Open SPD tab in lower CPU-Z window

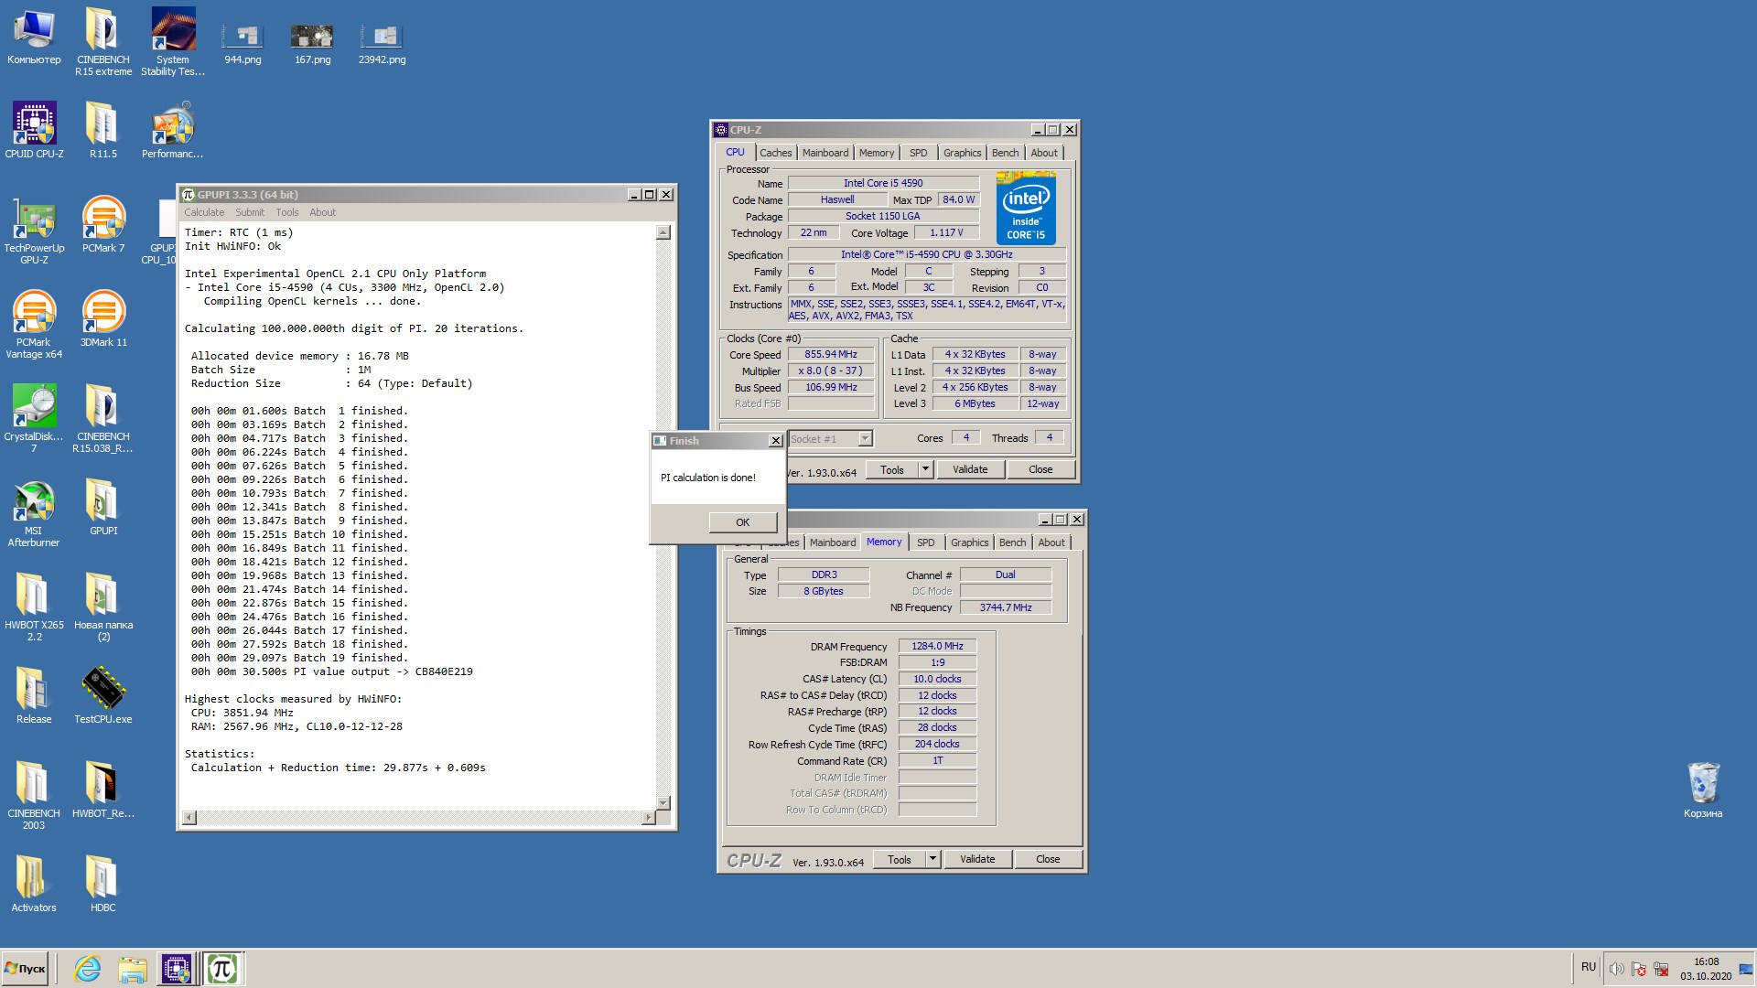[926, 542]
